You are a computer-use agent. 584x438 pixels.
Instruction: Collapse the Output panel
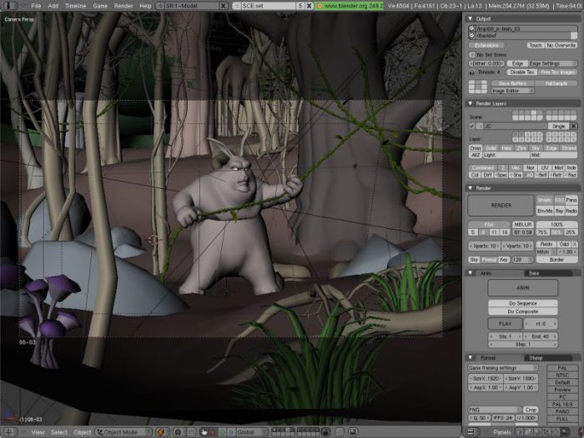470,18
